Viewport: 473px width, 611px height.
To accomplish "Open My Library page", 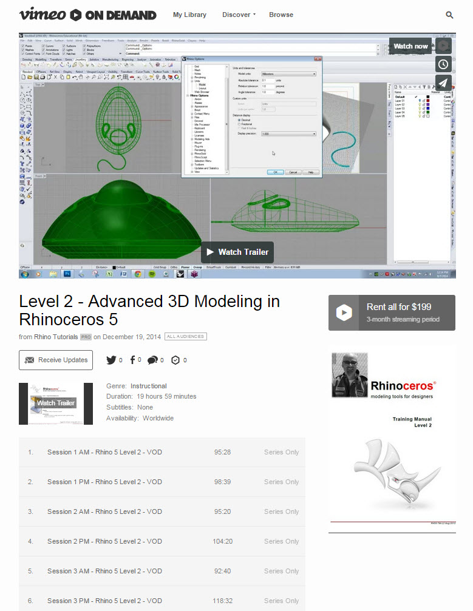I will pyautogui.click(x=189, y=15).
